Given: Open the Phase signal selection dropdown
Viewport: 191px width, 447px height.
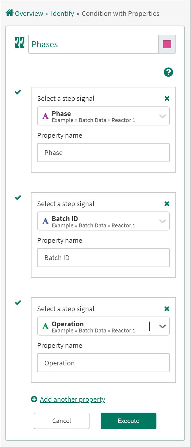Looking at the screenshot, I should click(x=163, y=116).
